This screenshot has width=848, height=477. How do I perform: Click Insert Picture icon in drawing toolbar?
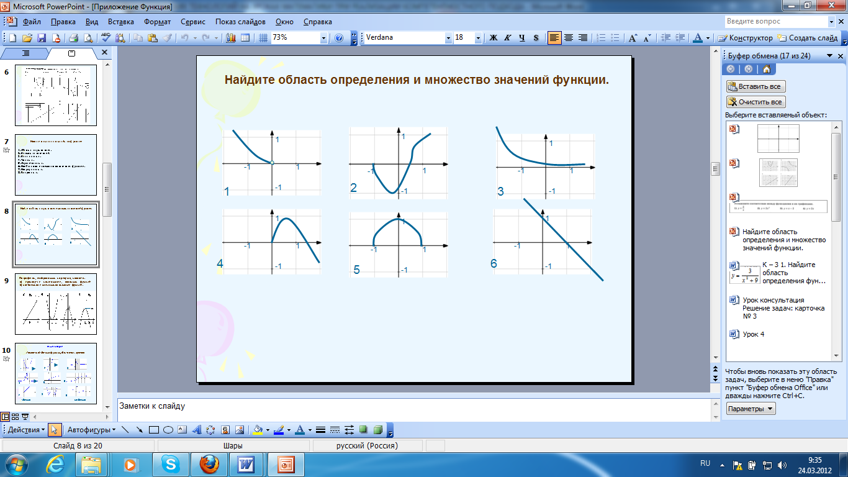pos(238,430)
